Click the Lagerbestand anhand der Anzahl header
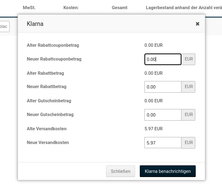222x195 pixels. tap(184, 8)
